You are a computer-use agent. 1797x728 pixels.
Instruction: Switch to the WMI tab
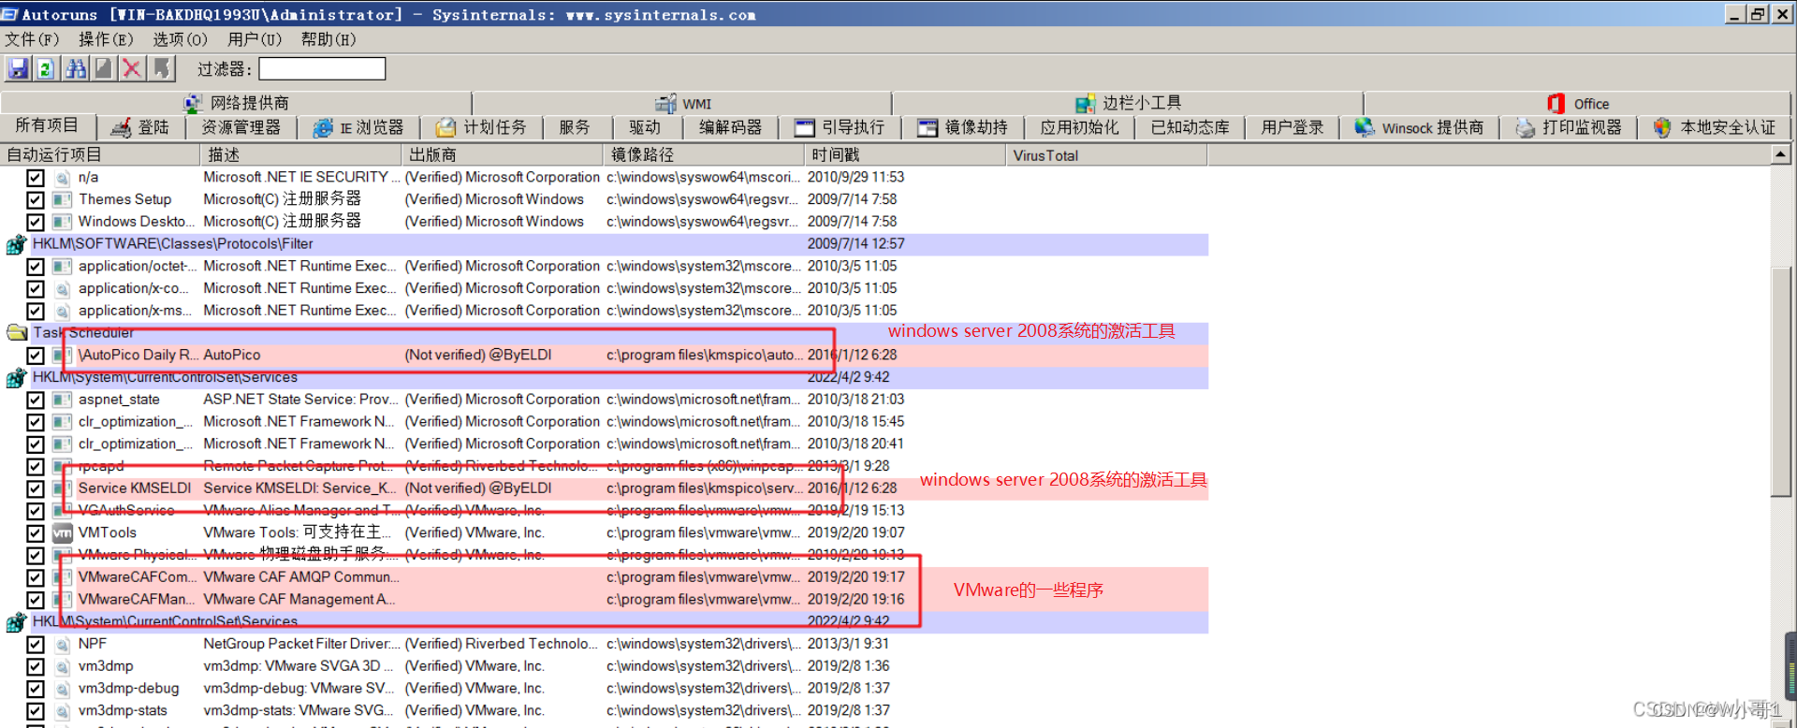click(683, 104)
